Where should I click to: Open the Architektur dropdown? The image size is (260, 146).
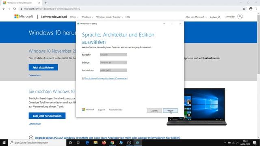point(113,70)
